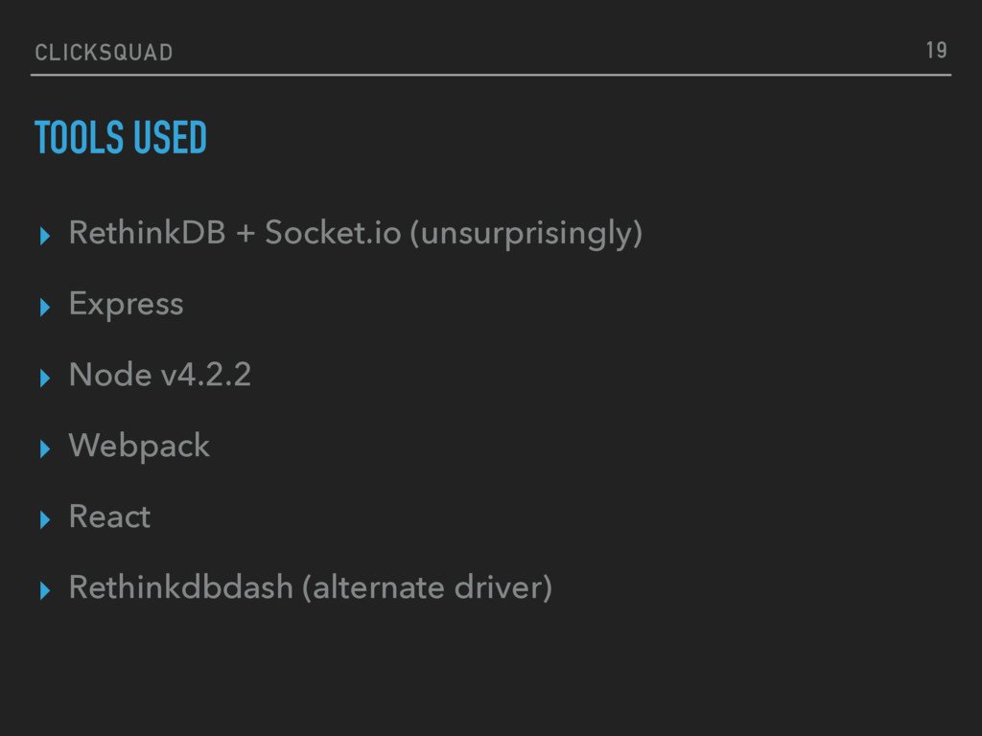Click the horizontal divider line under header
Screen dimensions: 982x736
click(491, 74)
